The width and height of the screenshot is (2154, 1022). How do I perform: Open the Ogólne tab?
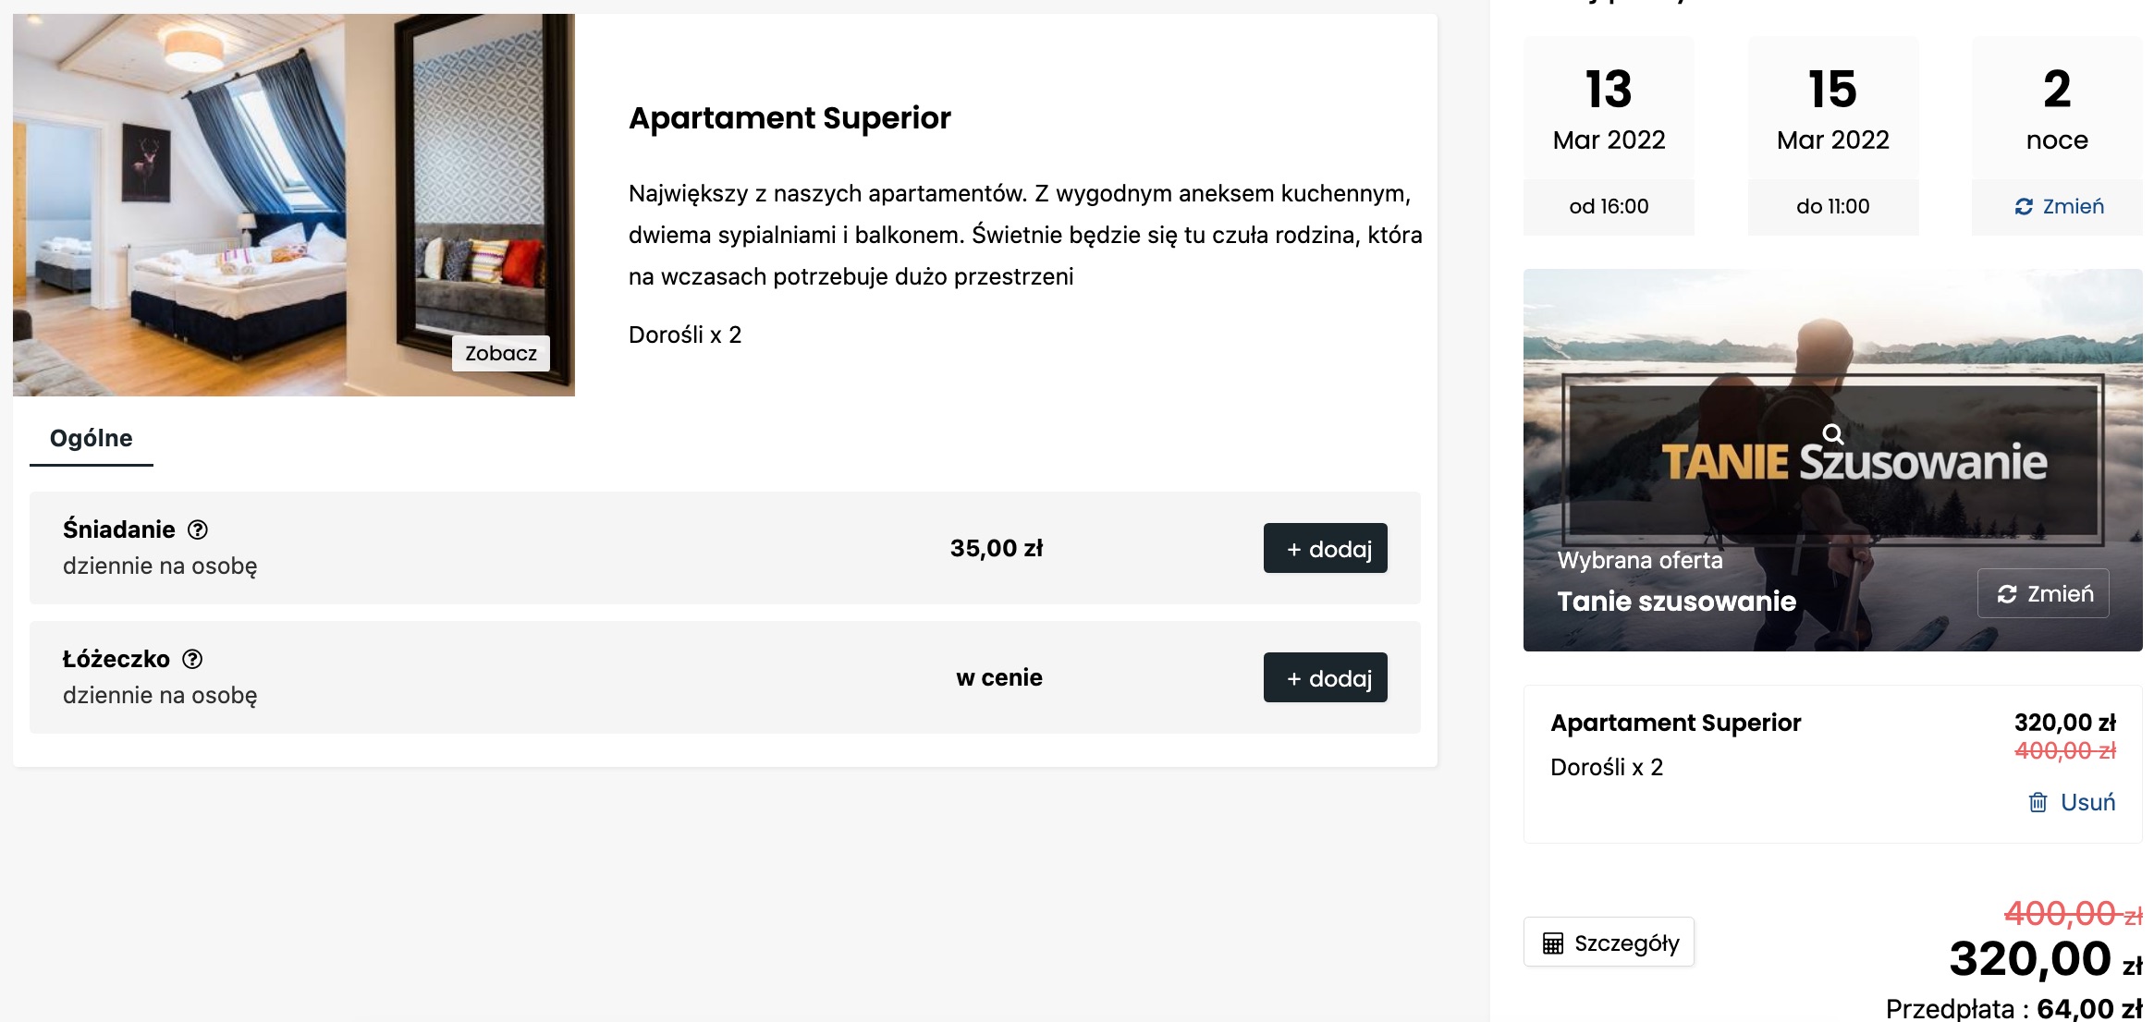click(92, 439)
